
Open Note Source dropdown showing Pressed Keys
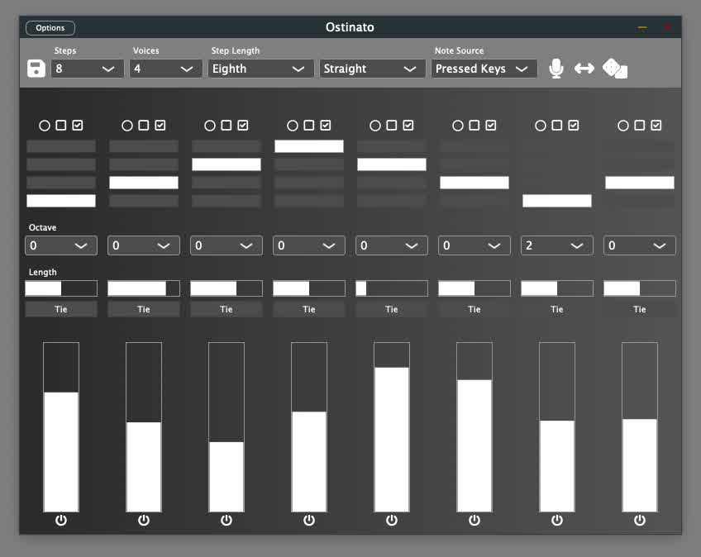[484, 69]
